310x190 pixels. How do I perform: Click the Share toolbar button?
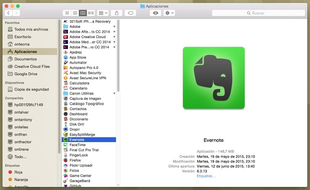pos(117,13)
